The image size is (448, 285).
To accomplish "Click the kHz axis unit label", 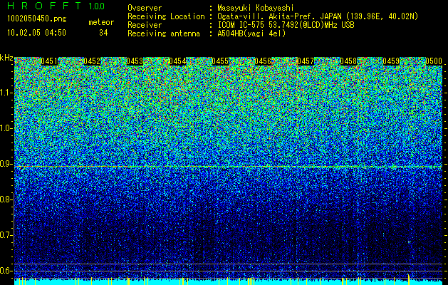I will [x=6, y=58].
